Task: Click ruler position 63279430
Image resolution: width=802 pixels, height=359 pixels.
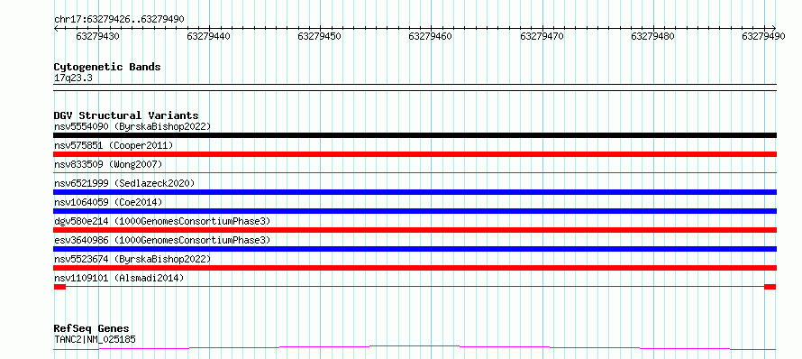Action: tap(97, 36)
